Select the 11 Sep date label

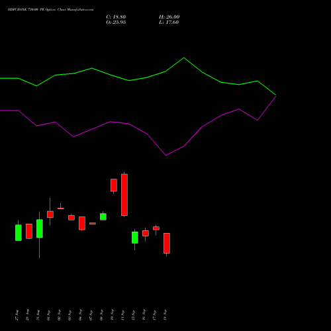pos(123,315)
